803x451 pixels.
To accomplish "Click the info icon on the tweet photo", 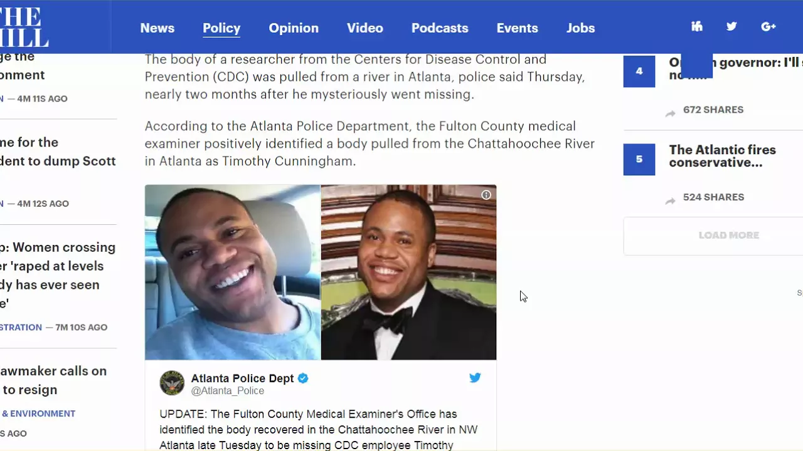I will click(x=486, y=195).
